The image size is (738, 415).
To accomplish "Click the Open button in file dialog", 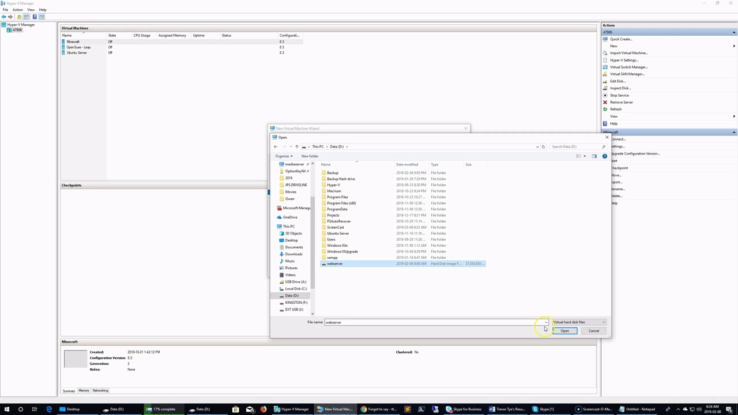I will click(x=564, y=331).
